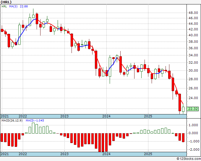Viewport: 201px width, 161px height.
Task: Click the 2023 label on price timeline
Action: pyautogui.click(x=64, y=116)
